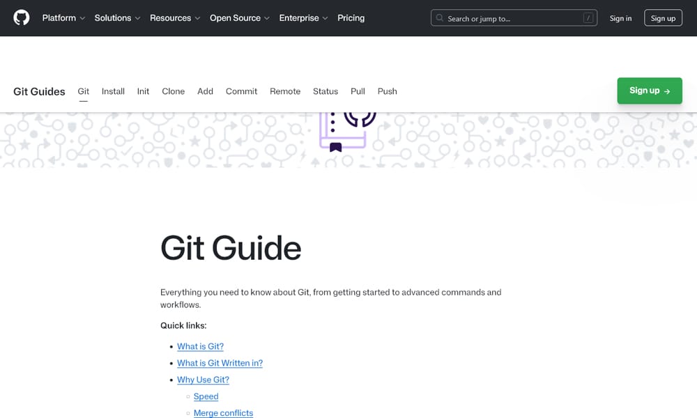
Task: Open the Merge conflicts link
Action: coord(223,412)
